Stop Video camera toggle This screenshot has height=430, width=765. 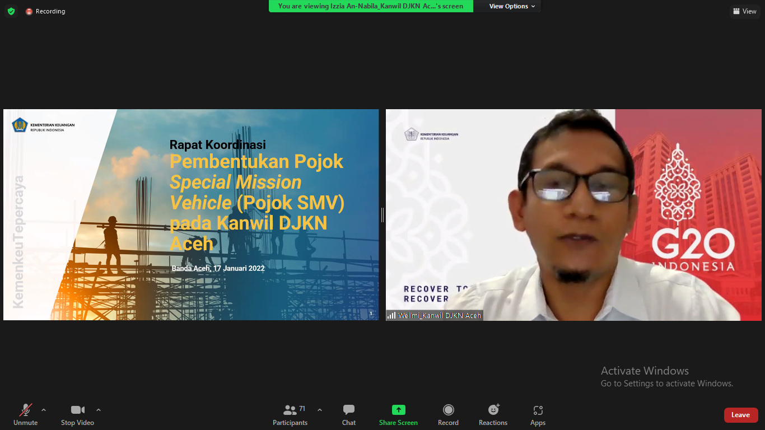77,415
